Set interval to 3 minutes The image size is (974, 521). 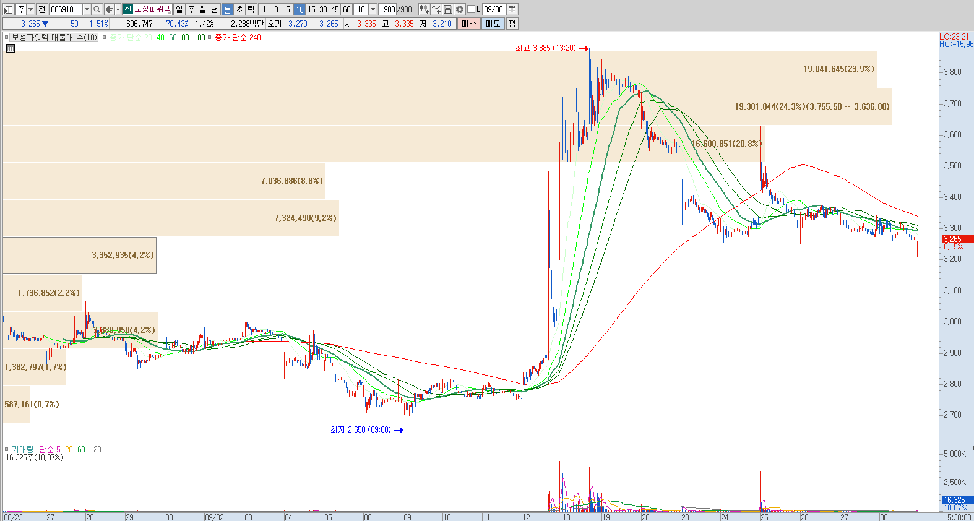[276, 9]
